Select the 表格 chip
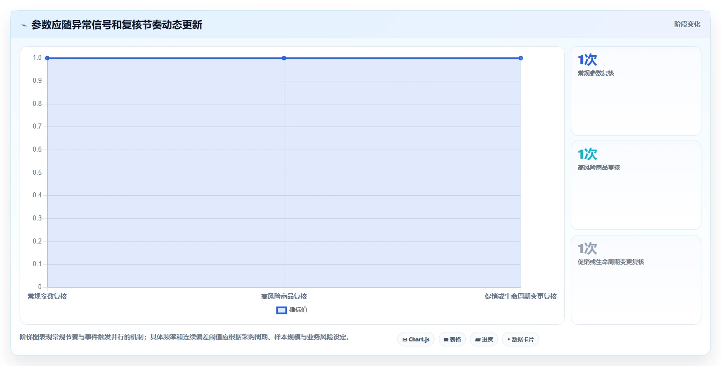Image resolution: width=721 pixels, height=366 pixels. pyautogui.click(x=452, y=339)
